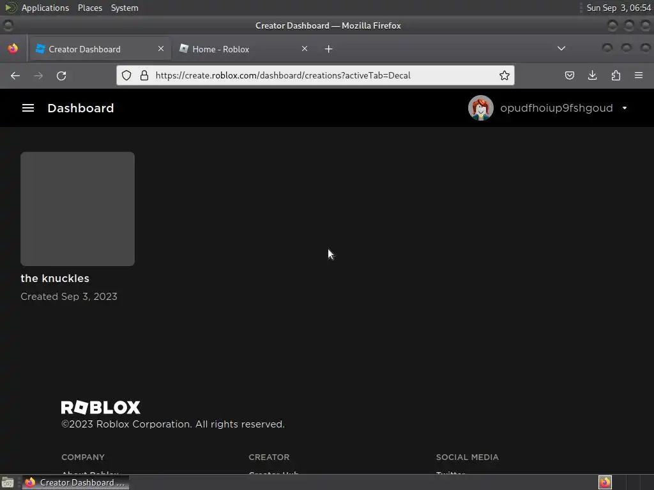The width and height of the screenshot is (654, 490).
Task: Reload the Creator Dashboard page
Action: 61,75
